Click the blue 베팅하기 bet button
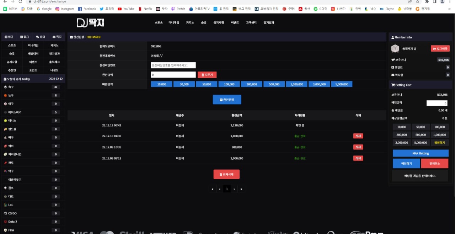 [406, 163]
